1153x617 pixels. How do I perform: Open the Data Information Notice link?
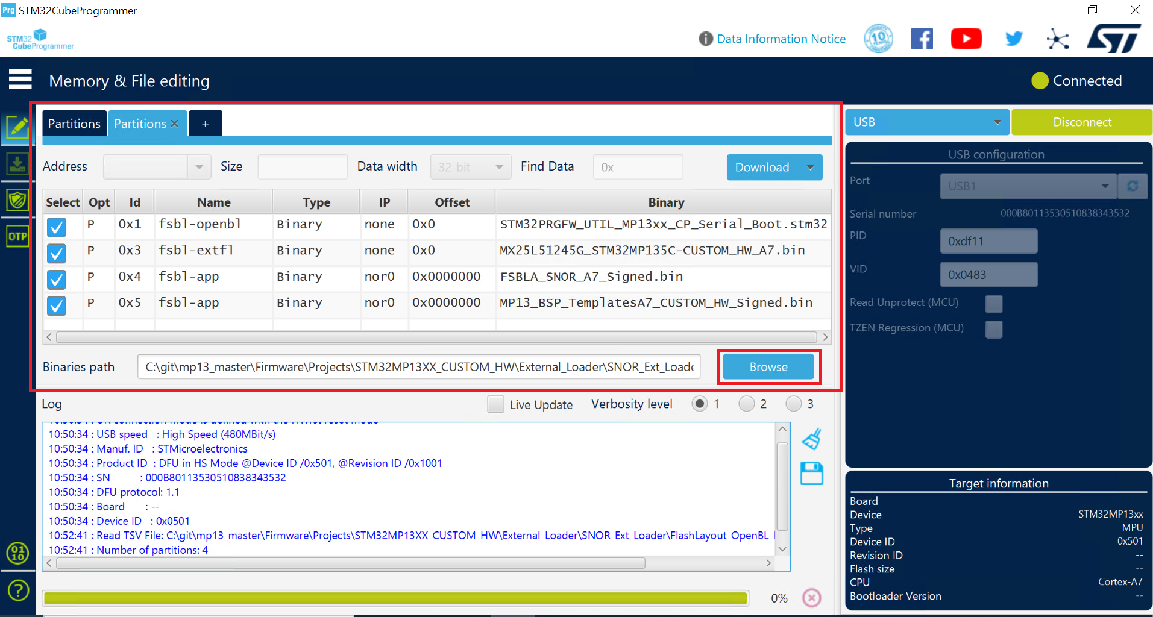coord(781,39)
